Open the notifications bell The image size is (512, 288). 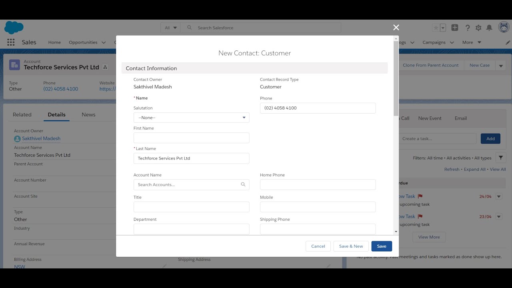[489, 28]
